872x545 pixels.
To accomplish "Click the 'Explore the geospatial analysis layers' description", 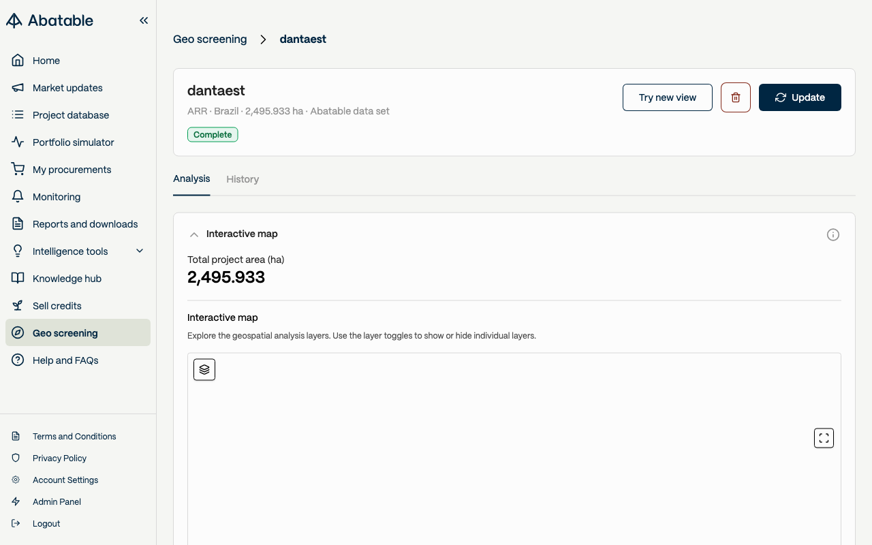I will point(362,336).
